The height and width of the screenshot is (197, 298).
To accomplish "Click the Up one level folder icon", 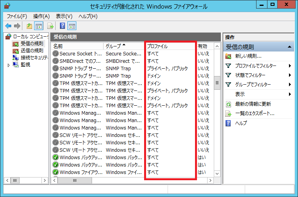I will point(29,26).
